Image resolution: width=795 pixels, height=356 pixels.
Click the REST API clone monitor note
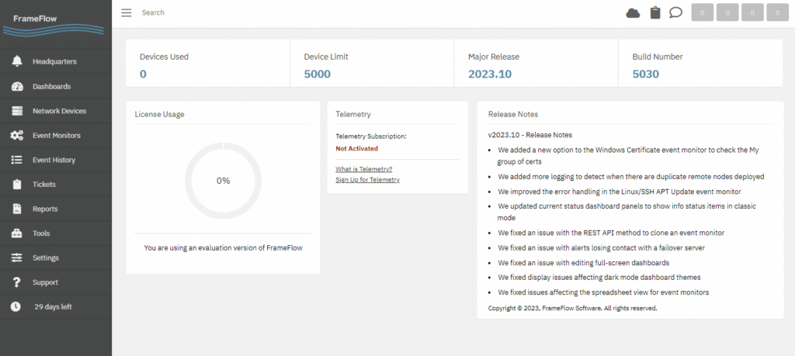point(611,233)
